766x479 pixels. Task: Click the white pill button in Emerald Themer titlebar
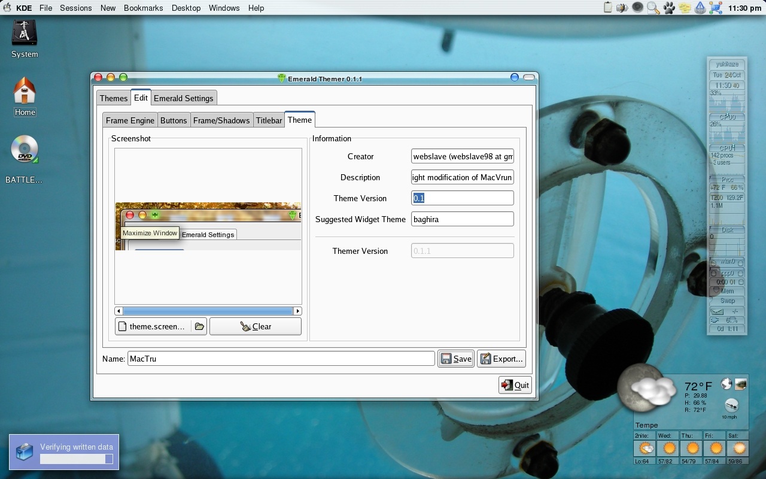(528, 77)
